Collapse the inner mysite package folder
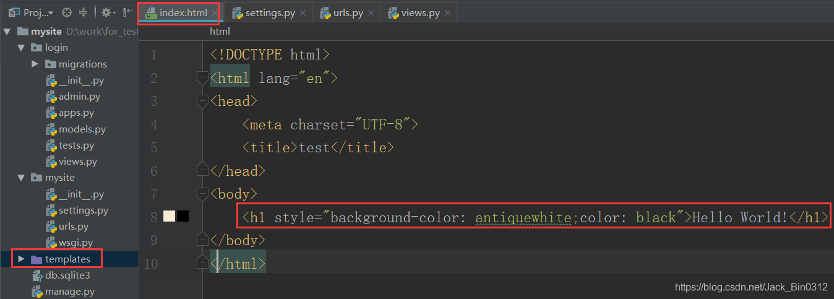 (x=21, y=178)
